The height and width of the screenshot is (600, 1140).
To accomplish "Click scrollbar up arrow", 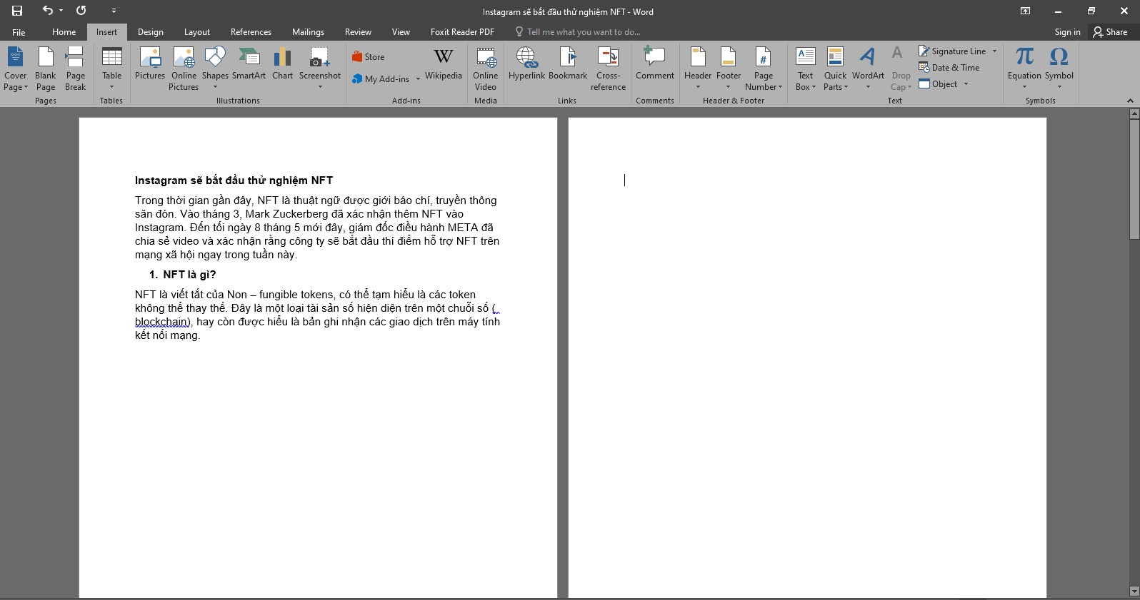I will point(1134,113).
